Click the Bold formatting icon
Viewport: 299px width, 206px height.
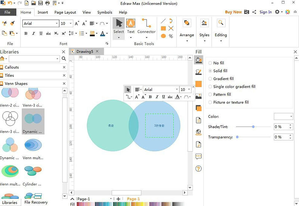click(x=26, y=34)
